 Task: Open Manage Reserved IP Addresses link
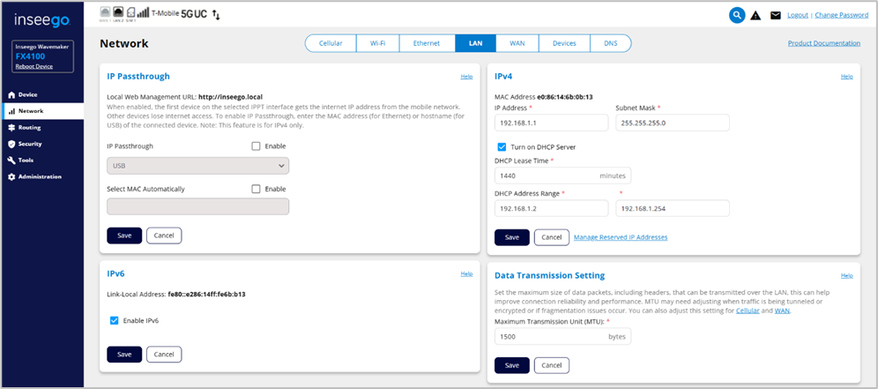click(x=620, y=237)
